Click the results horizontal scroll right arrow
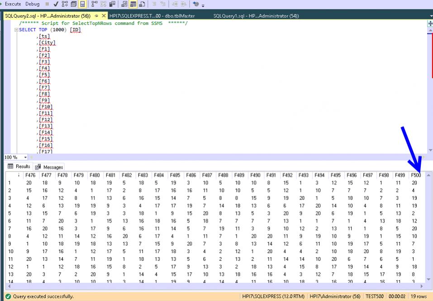The image size is (433, 301). tap(422, 287)
